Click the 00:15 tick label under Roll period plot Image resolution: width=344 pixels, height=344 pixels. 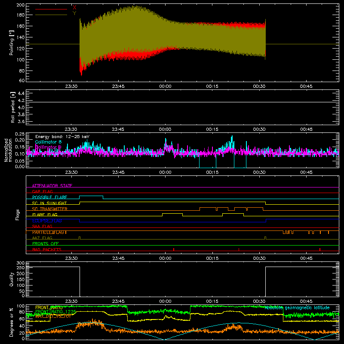pyautogui.click(x=212, y=129)
